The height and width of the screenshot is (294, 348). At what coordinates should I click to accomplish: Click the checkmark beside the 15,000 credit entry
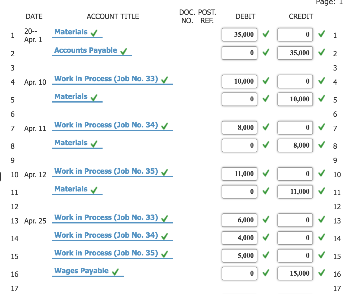321,273
